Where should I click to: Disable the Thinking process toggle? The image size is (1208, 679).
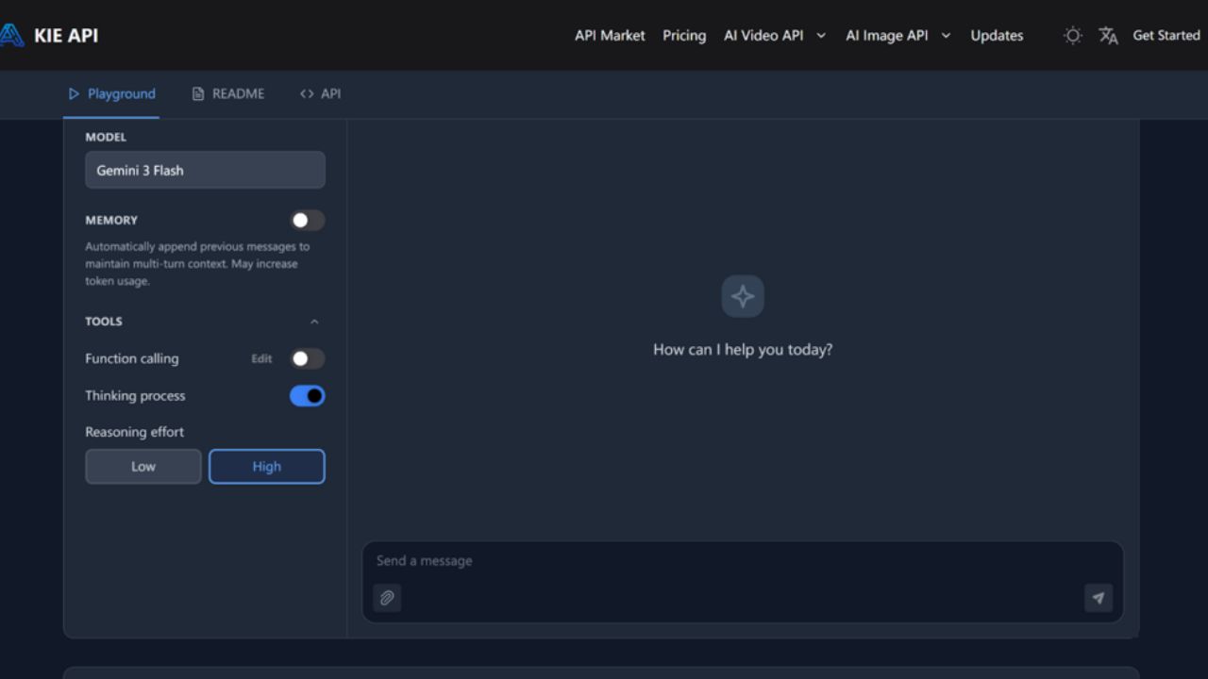coord(307,396)
